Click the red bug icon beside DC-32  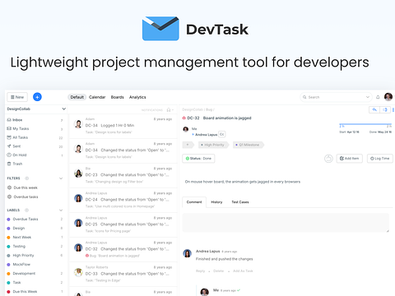tap(184, 118)
